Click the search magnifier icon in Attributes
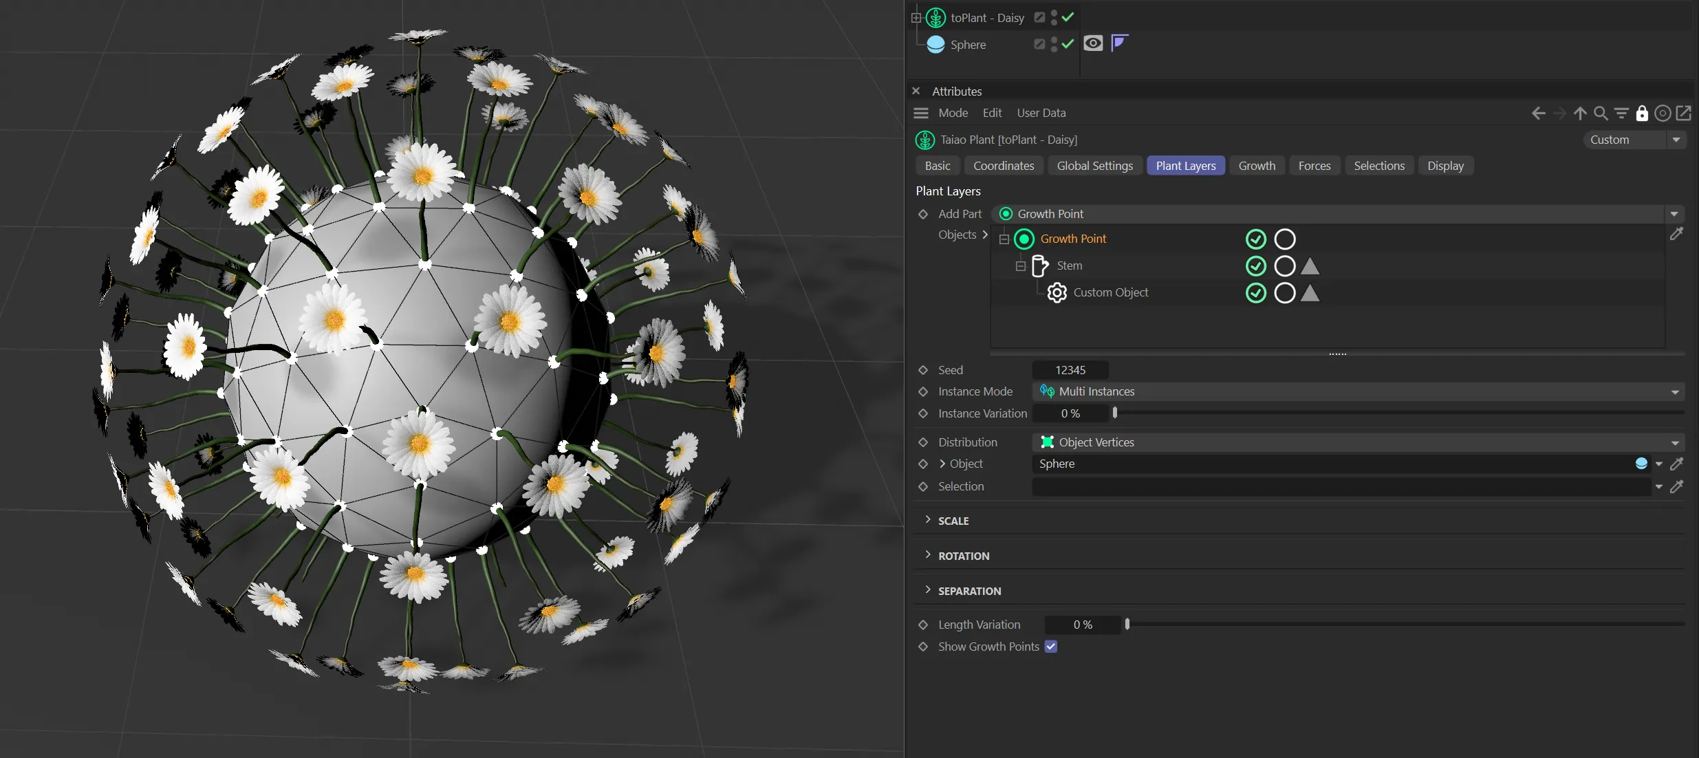The image size is (1699, 758). pos(1601,113)
